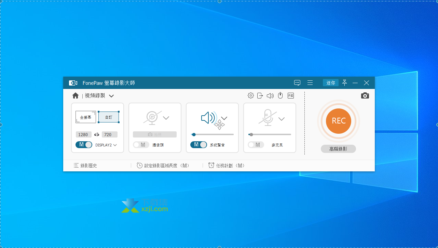
Task: Click the home icon
Action: coord(76,96)
